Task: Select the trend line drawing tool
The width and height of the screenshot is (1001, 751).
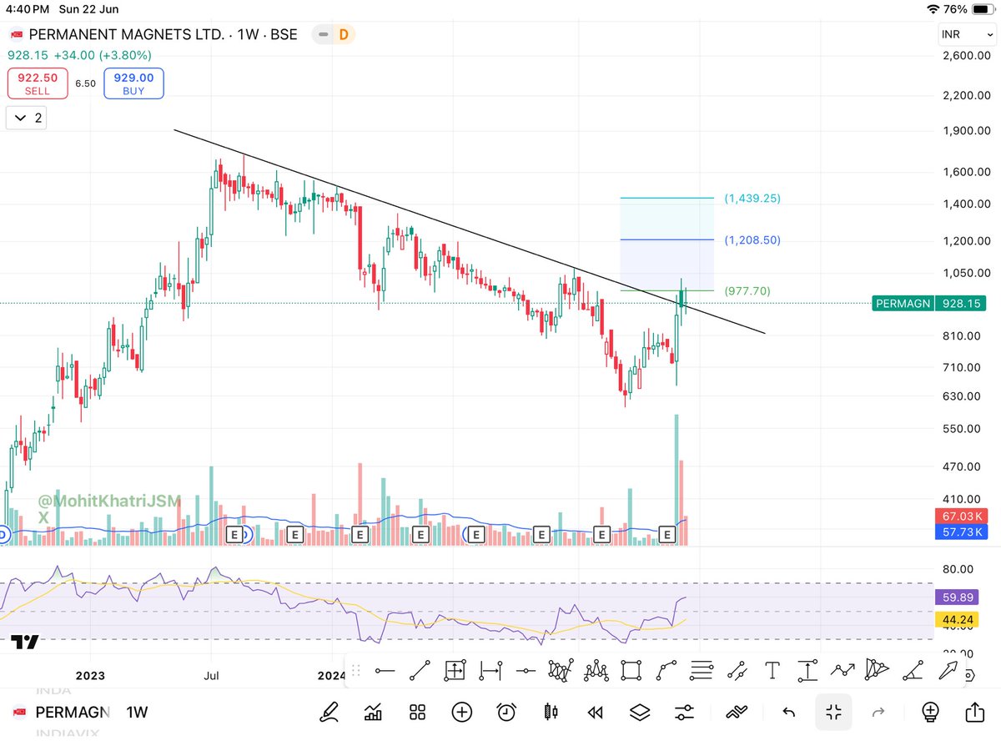Action: point(420,670)
